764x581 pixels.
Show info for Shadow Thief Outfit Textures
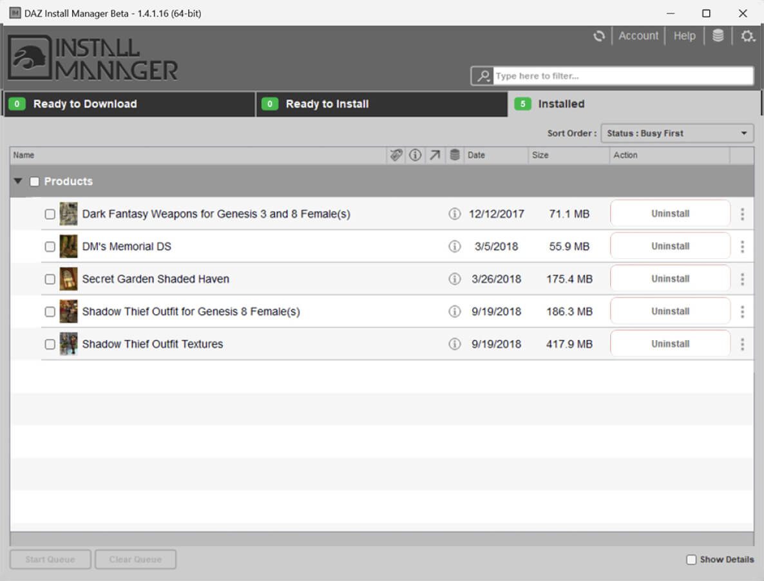[x=454, y=345]
